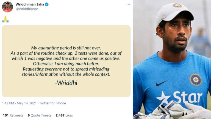Screen dimensions: 211x119
Task: Open Wriddhiman Saha's profile avatar
Action: (x=7, y=7)
